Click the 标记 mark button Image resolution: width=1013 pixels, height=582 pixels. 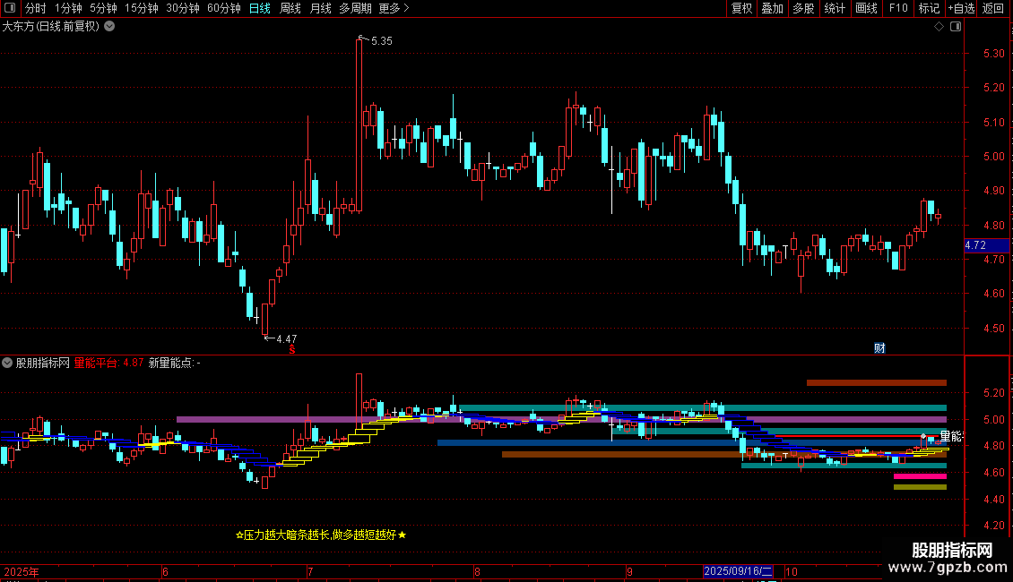coord(929,8)
